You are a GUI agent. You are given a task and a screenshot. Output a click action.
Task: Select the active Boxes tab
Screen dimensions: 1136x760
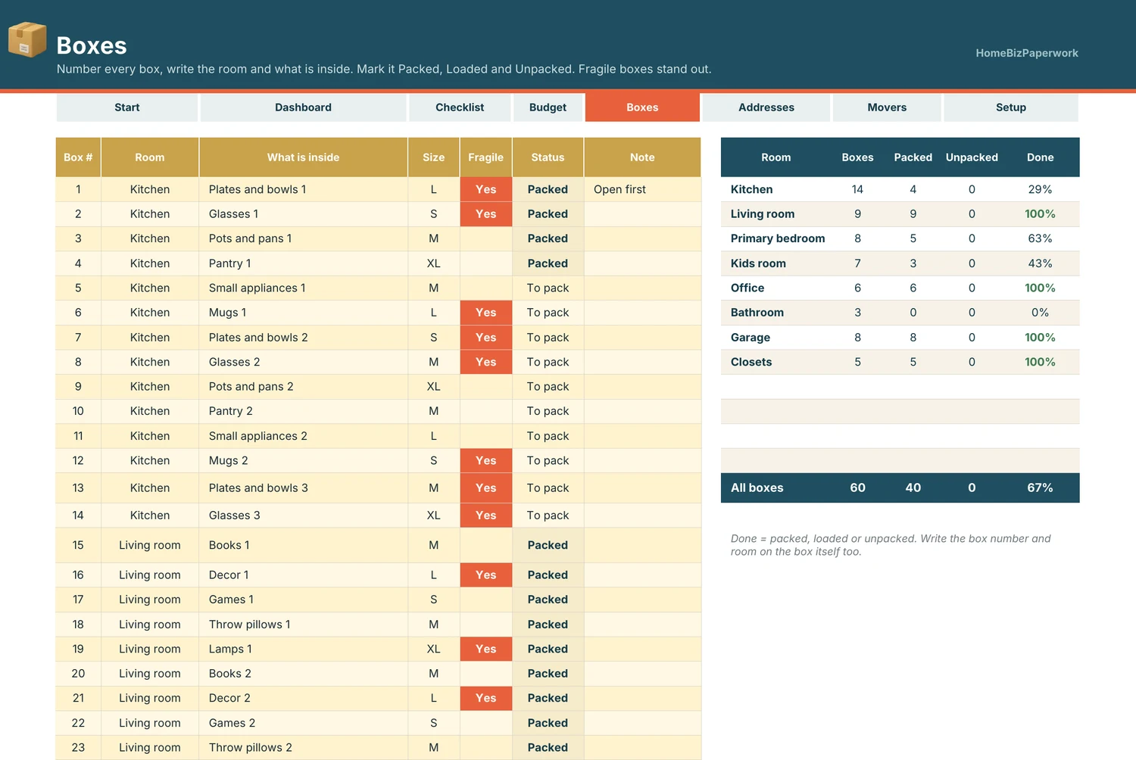pos(642,107)
